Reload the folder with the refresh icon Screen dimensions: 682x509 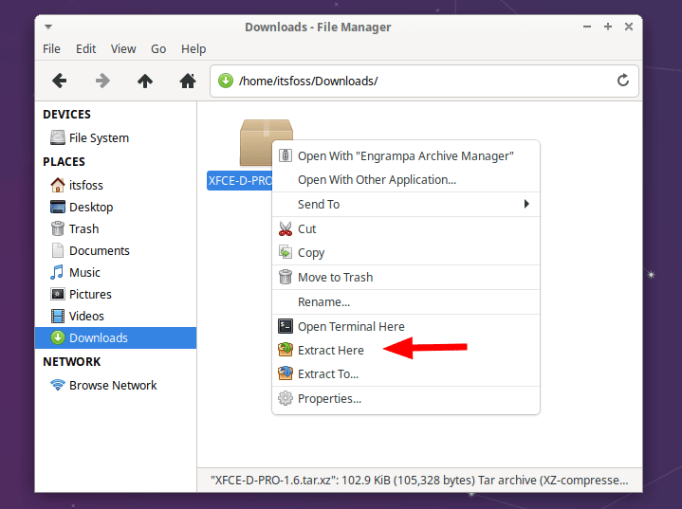tap(623, 81)
